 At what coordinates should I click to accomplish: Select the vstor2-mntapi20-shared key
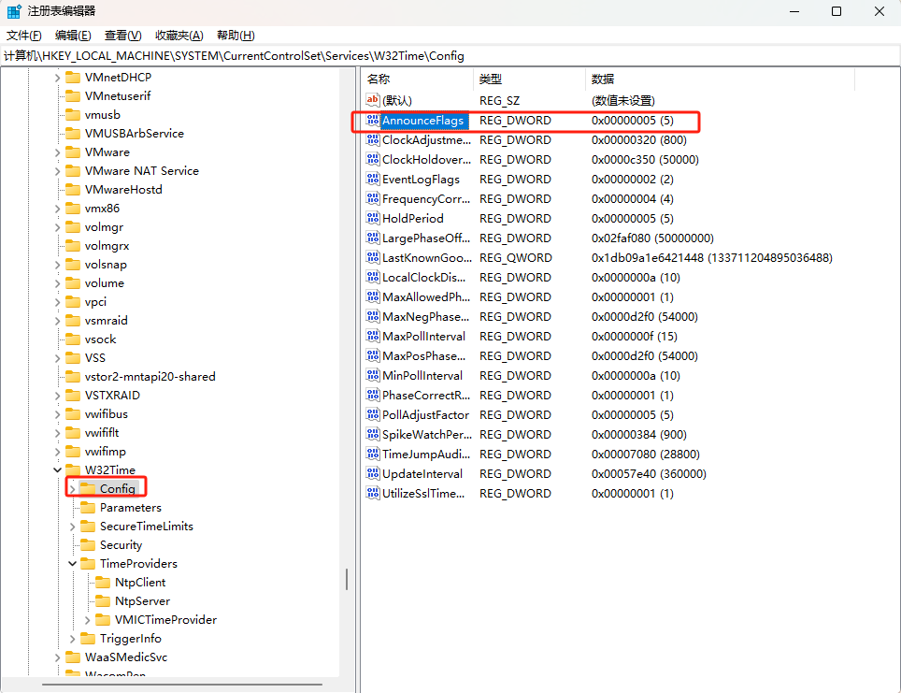tap(150, 377)
